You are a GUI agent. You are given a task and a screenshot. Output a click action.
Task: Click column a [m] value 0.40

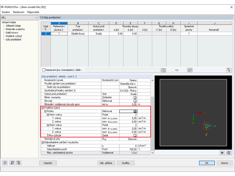[x=116, y=34]
